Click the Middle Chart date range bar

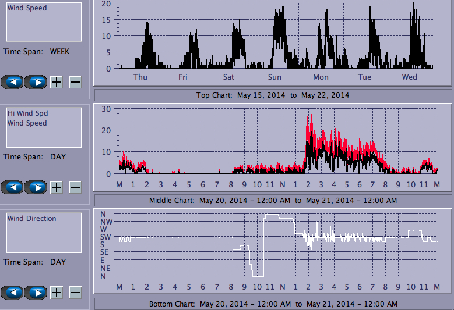pos(273,200)
